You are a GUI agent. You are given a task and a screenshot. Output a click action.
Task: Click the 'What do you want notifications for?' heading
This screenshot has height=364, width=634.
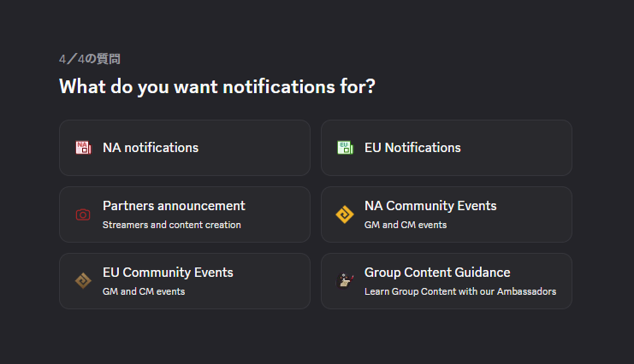(x=217, y=87)
